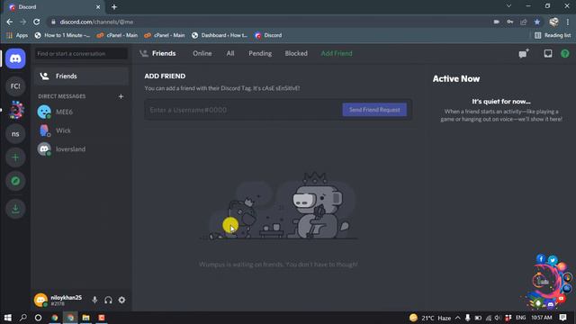The width and height of the screenshot is (576, 324).
Task: Open MEE6 direct message
Action: 82,112
